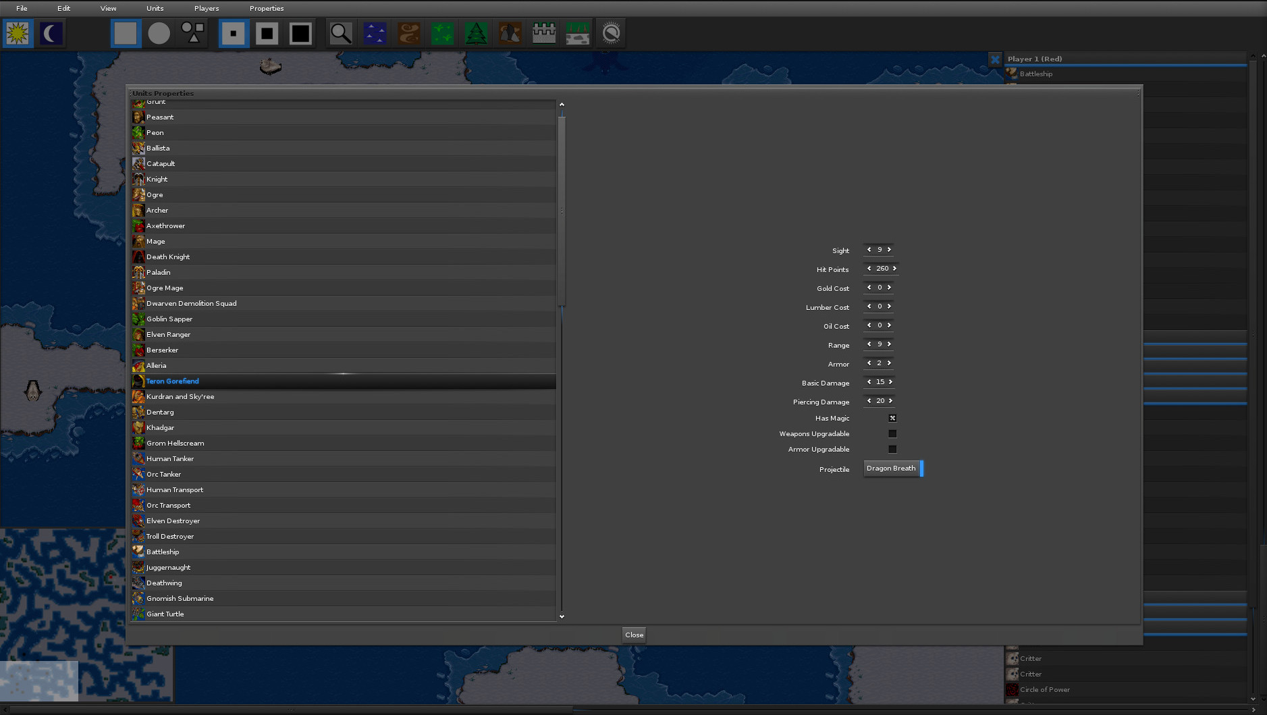This screenshot has width=1267, height=715.
Task: Close the Units Properties dialog
Action: tap(633, 635)
